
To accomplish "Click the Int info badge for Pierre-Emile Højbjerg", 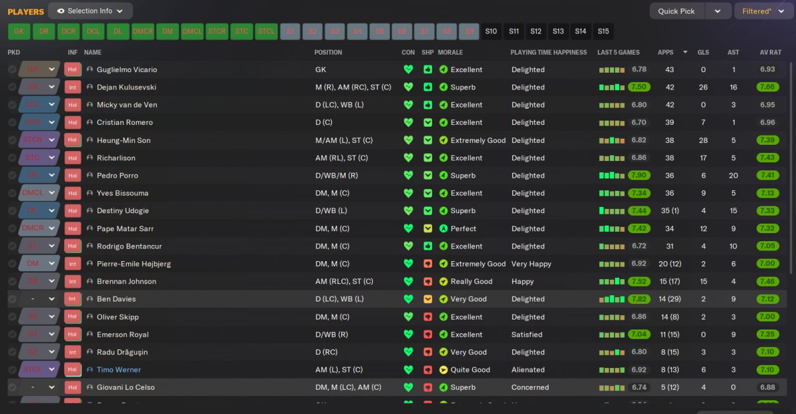I will pyautogui.click(x=72, y=264).
